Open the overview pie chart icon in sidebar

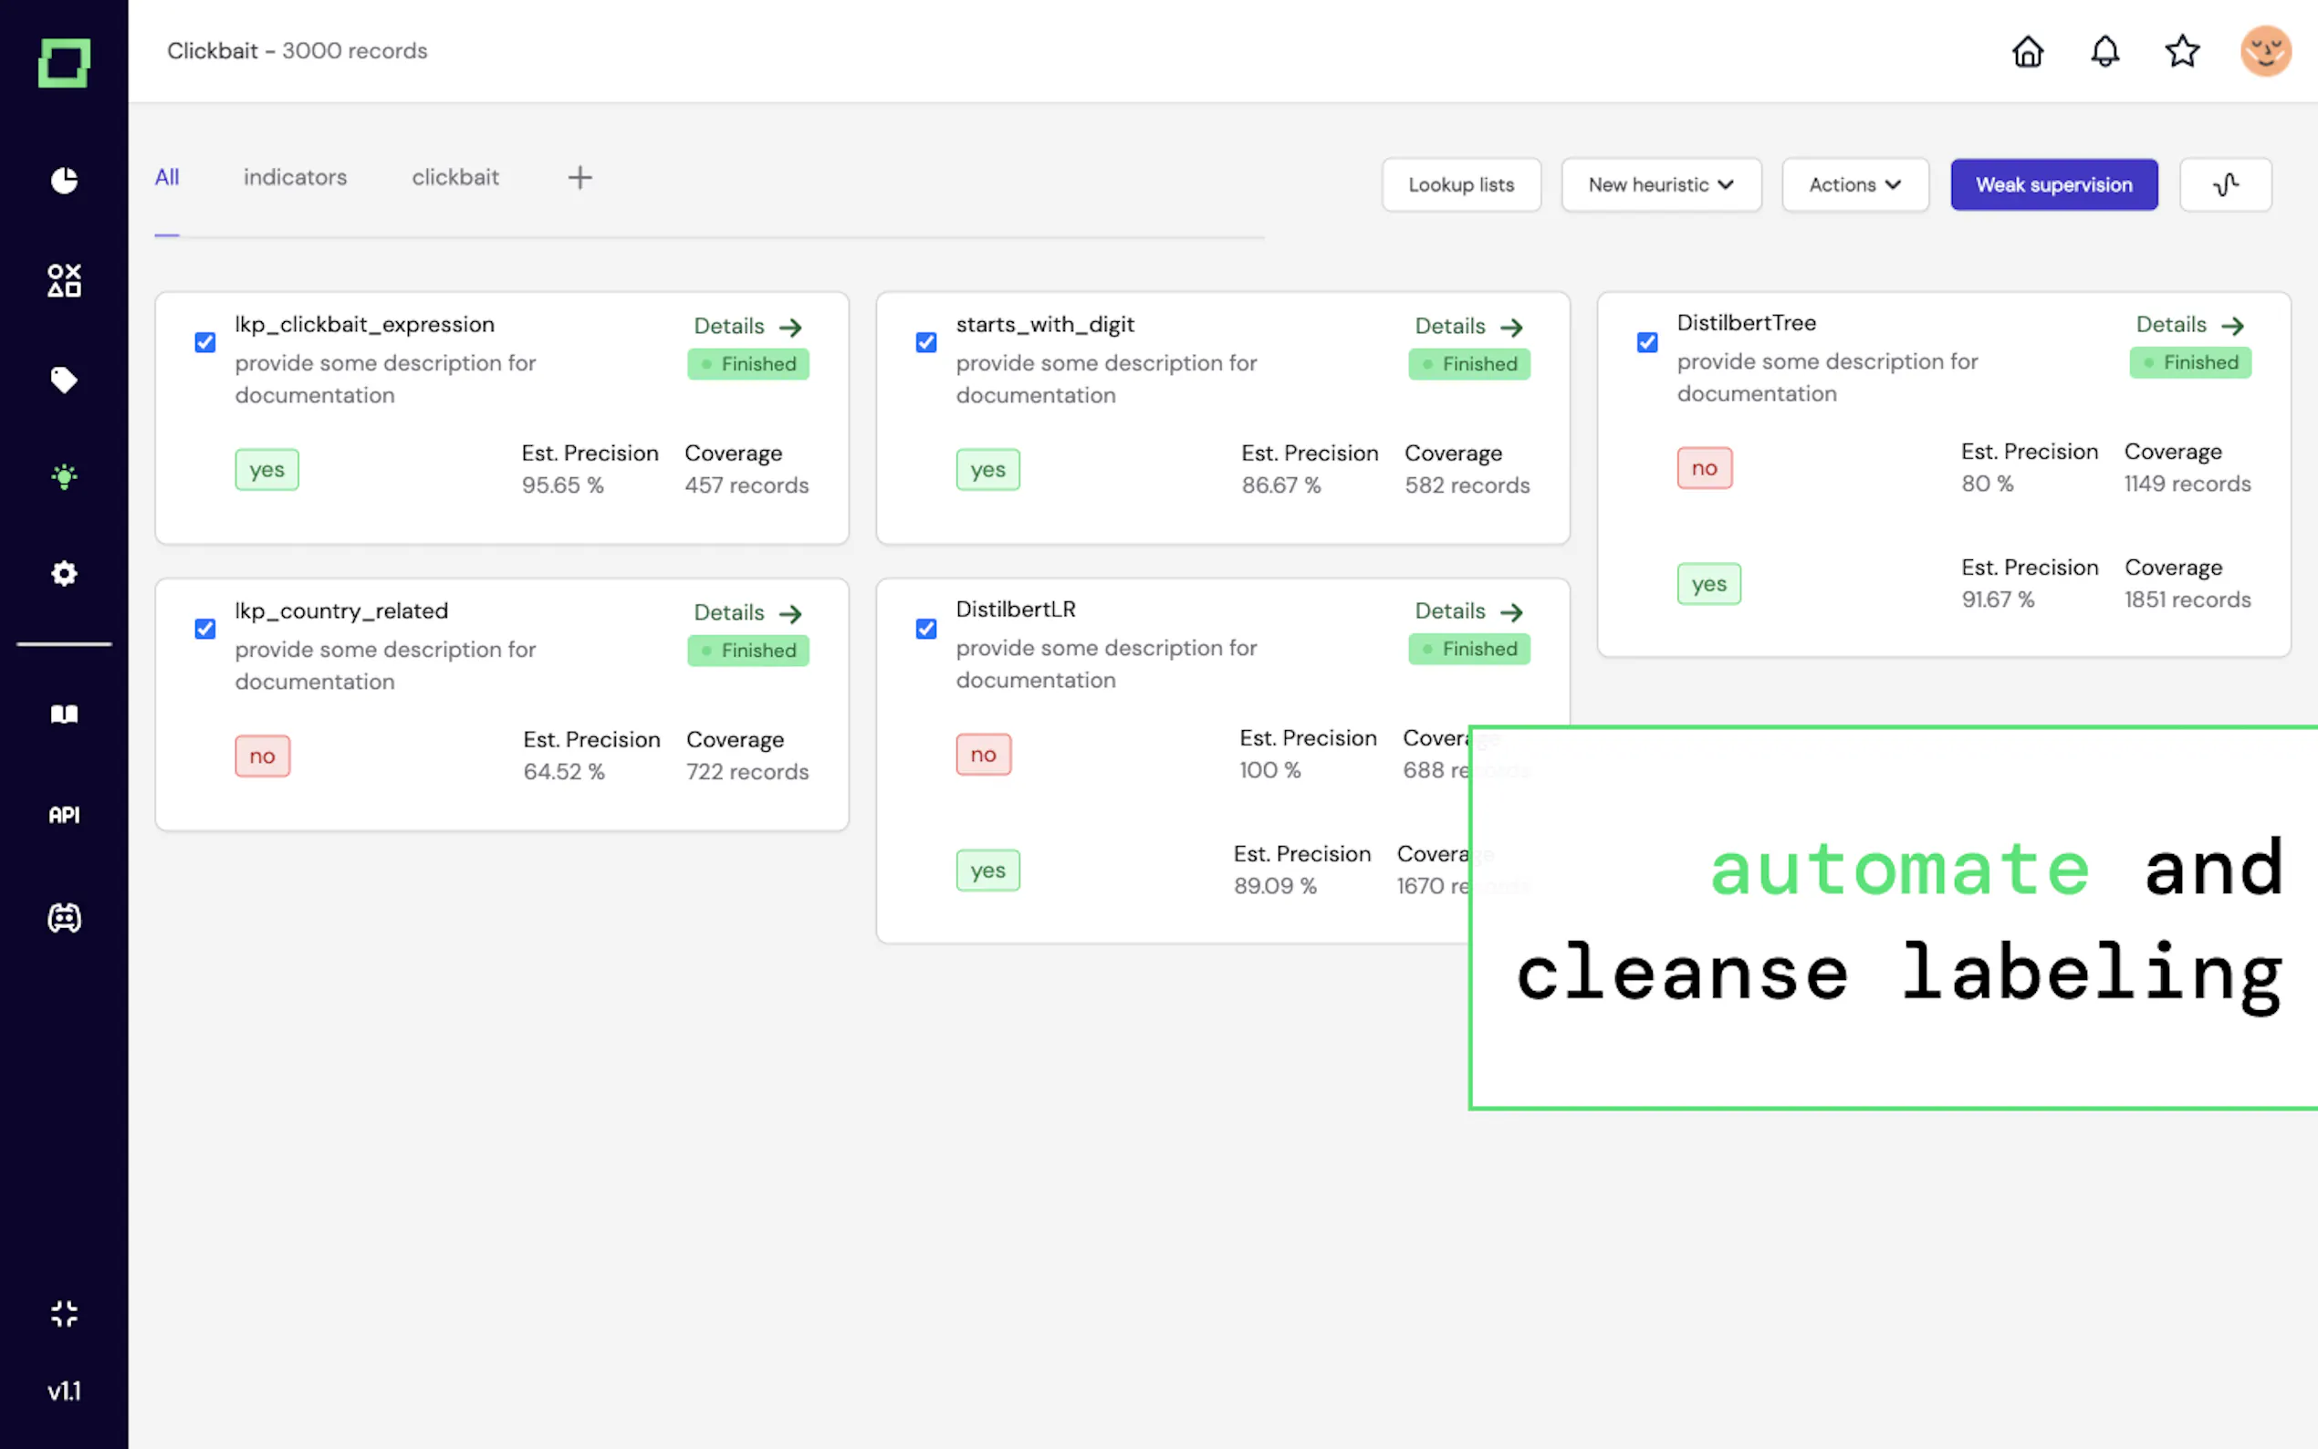(x=64, y=180)
